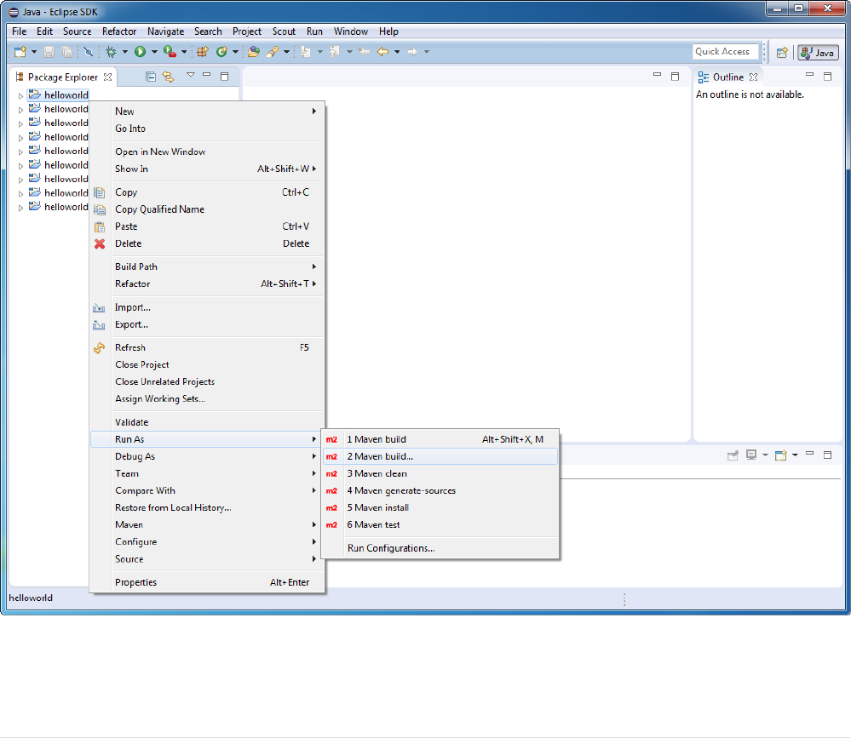The height and width of the screenshot is (738, 851).
Task: Minimize the Package Explorer view
Action: (x=207, y=75)
